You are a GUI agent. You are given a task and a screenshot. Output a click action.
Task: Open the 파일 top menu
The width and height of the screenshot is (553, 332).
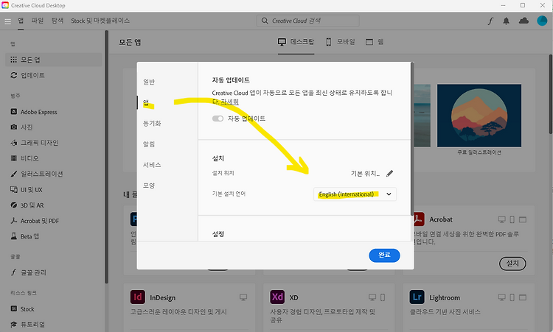point(38,21)
